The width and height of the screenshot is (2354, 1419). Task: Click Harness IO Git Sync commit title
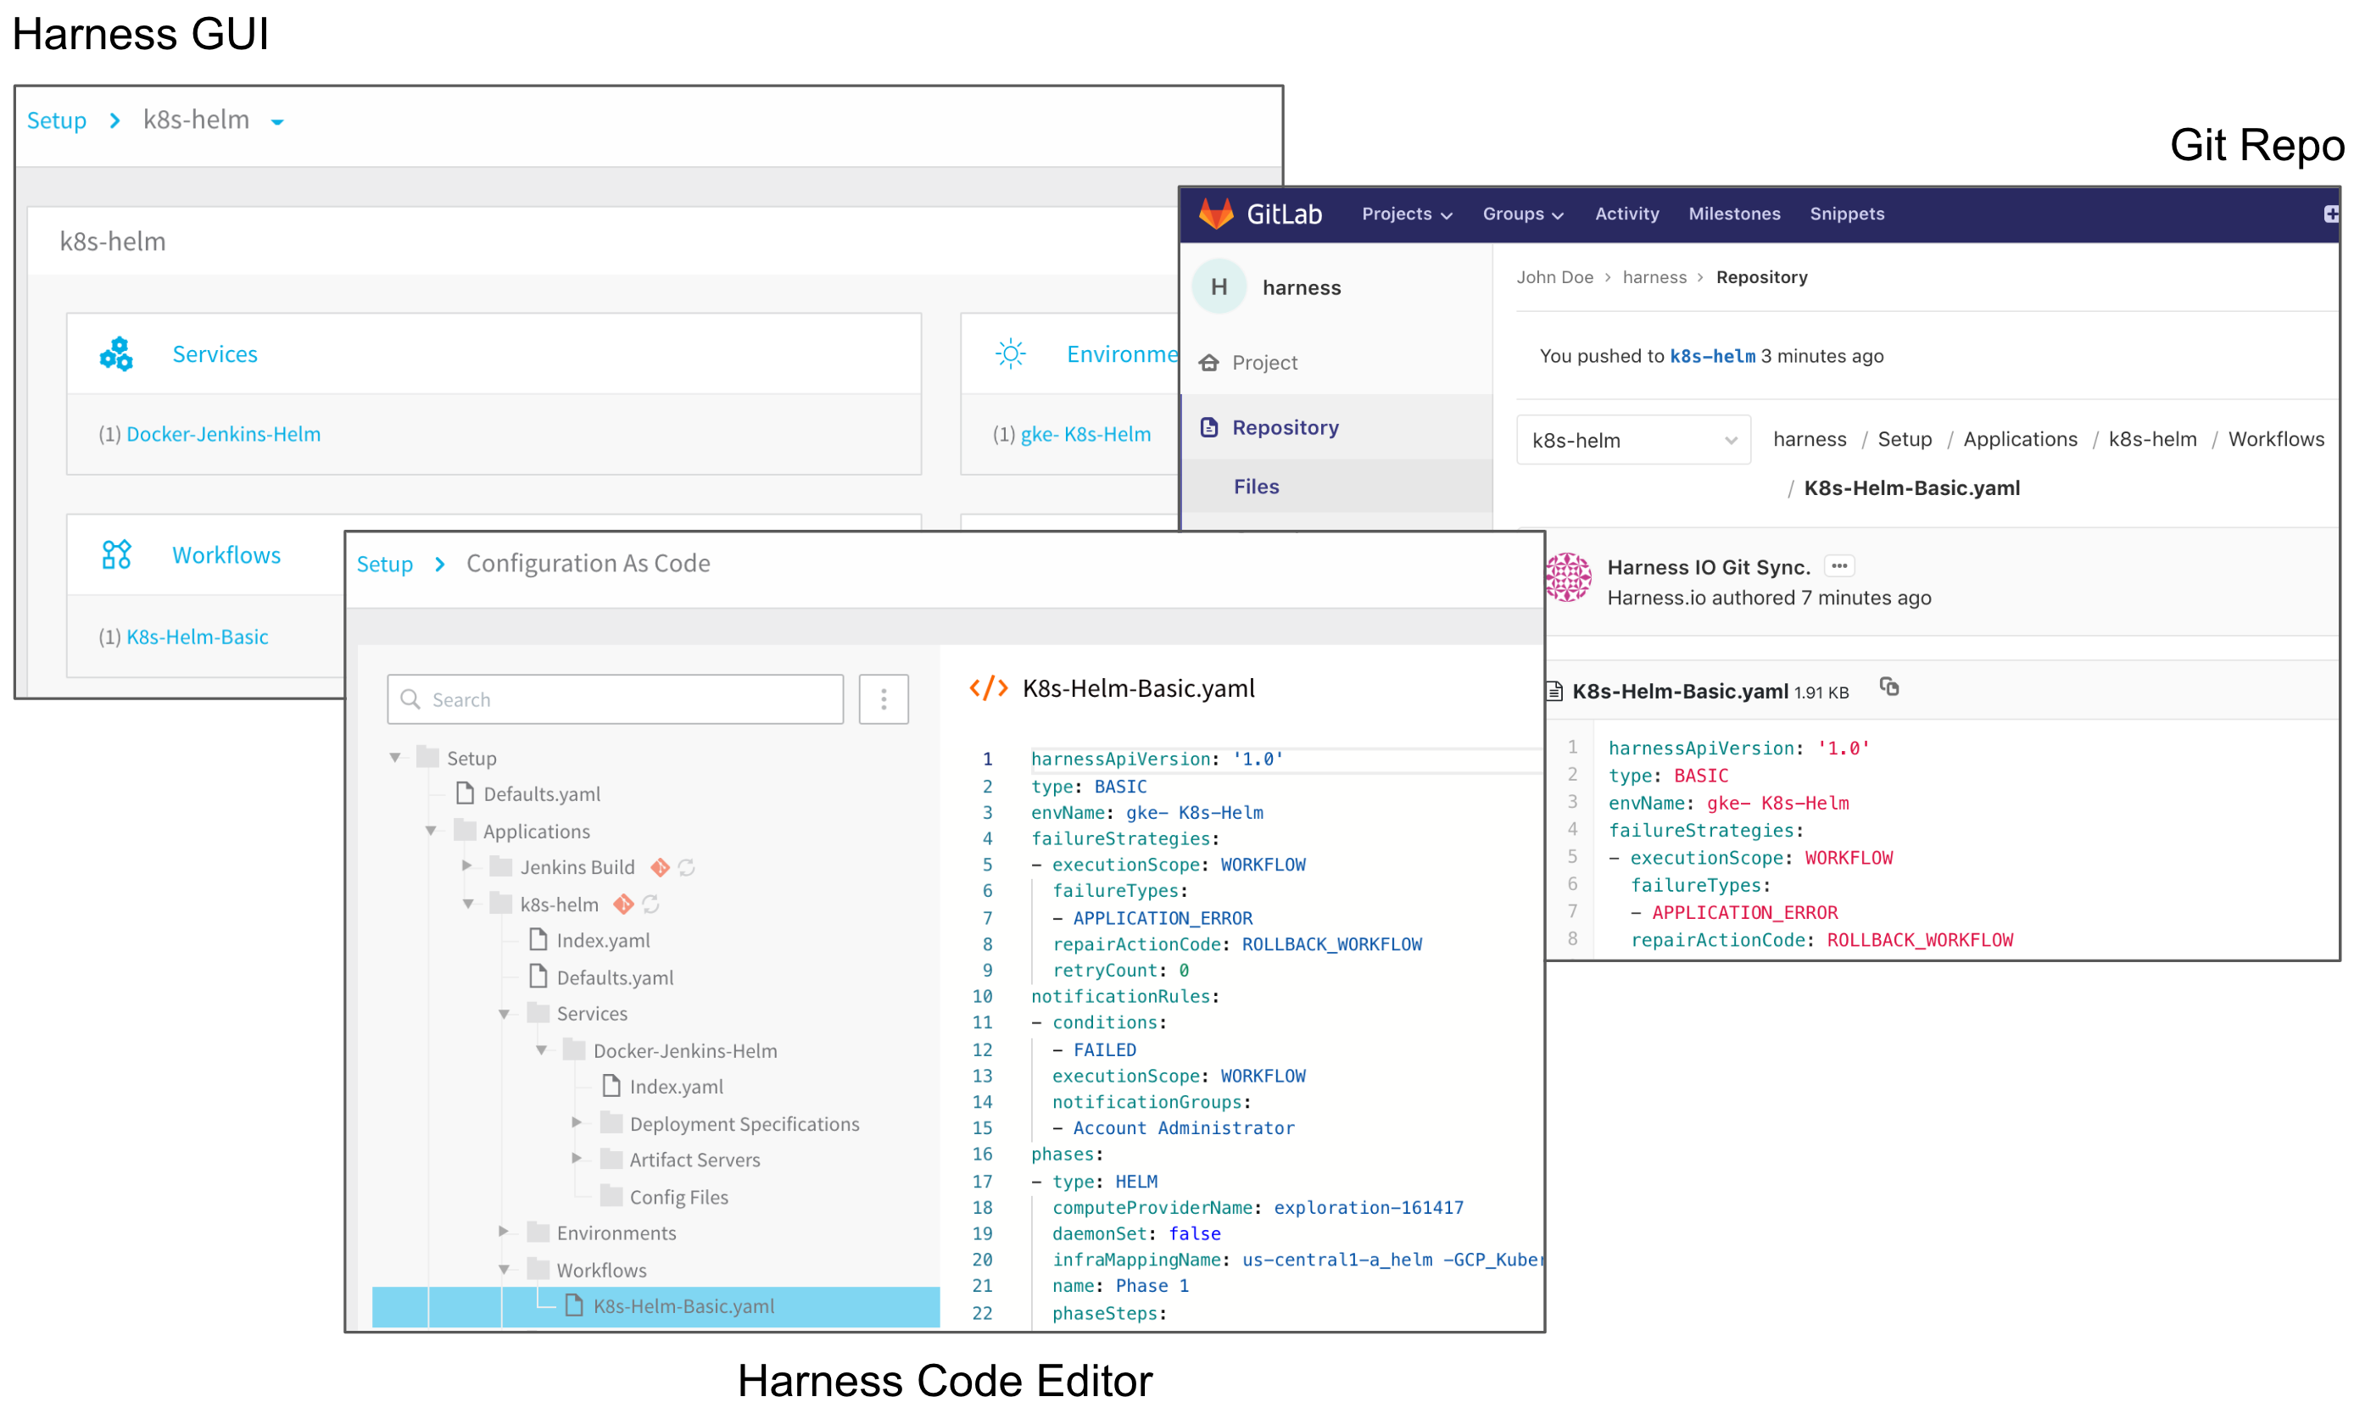[1708, 567]
